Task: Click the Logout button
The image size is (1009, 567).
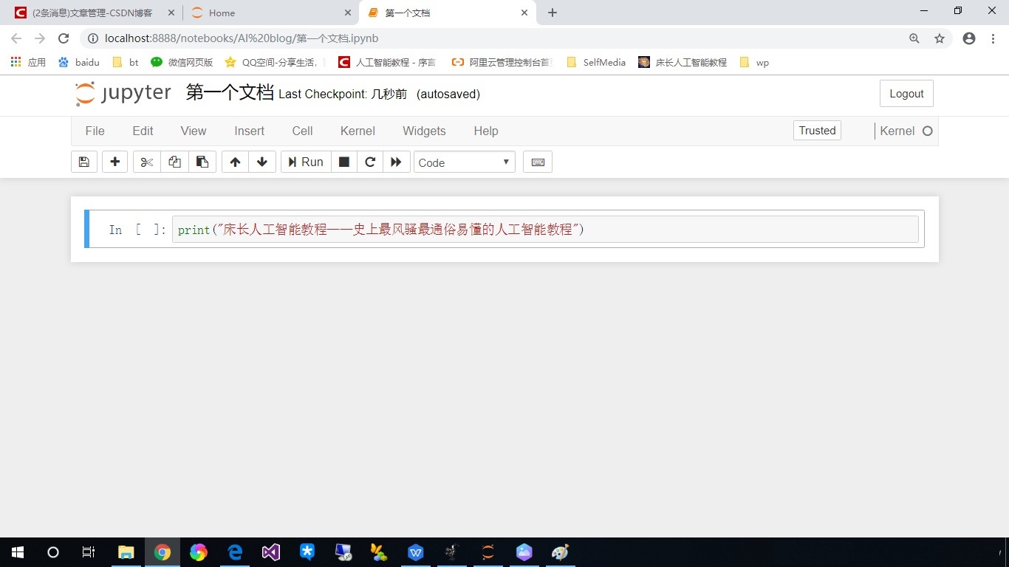Action: click(x=906, y=94)
